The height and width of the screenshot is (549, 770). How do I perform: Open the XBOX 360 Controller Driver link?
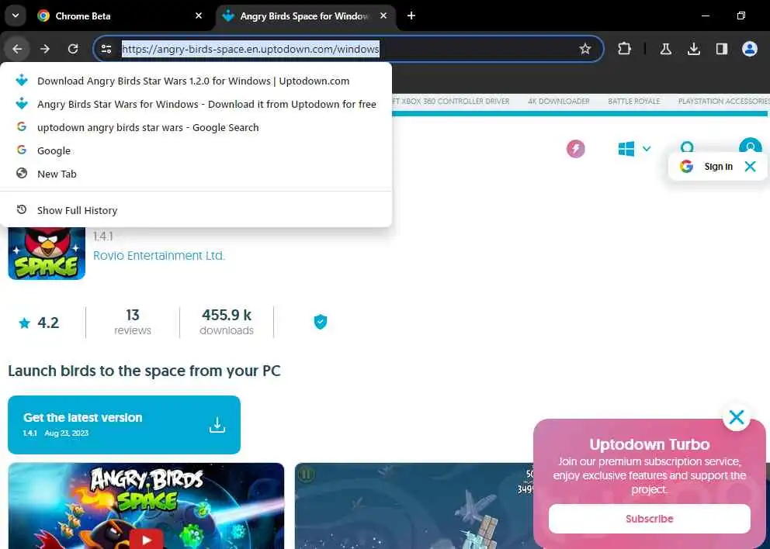[x=451, y=101]
